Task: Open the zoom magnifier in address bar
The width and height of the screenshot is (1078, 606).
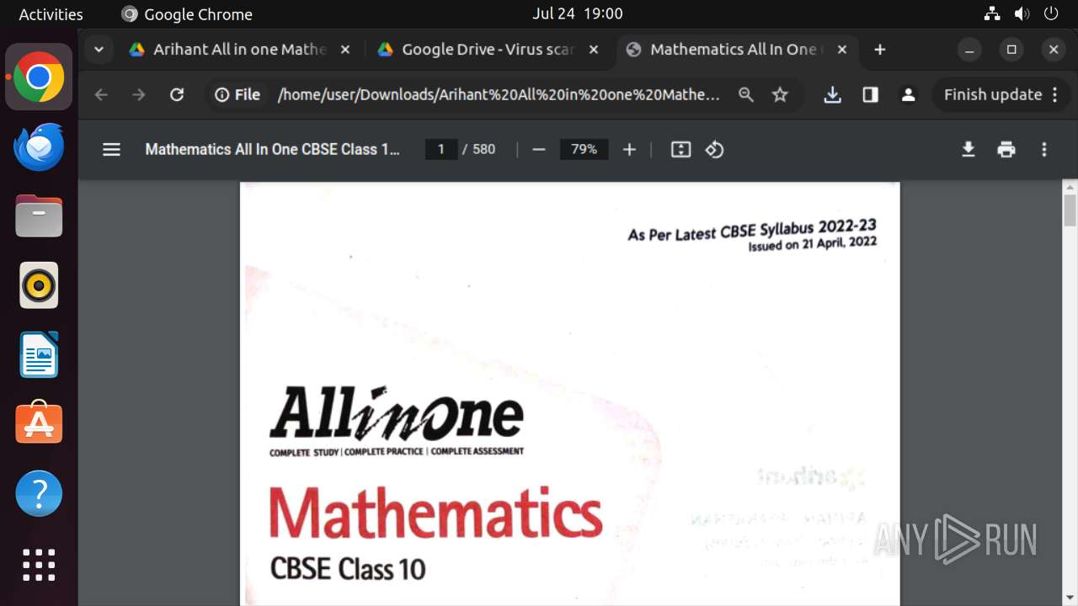Action: click(746, 95)
